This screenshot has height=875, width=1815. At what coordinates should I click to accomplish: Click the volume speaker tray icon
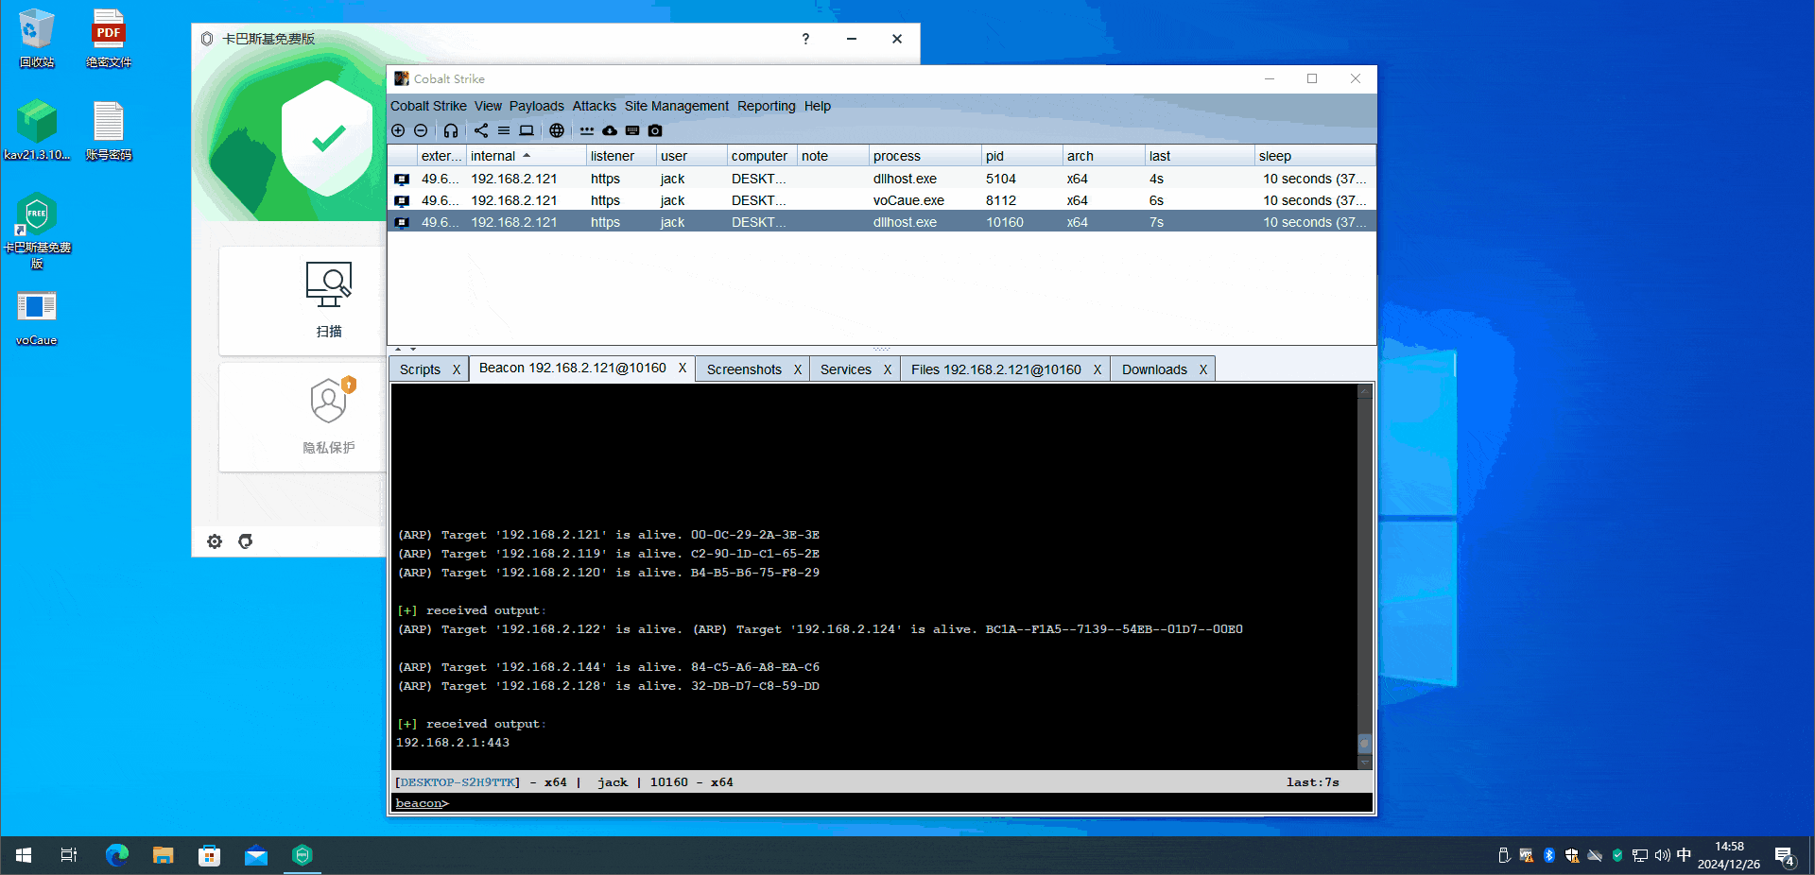1662,855
